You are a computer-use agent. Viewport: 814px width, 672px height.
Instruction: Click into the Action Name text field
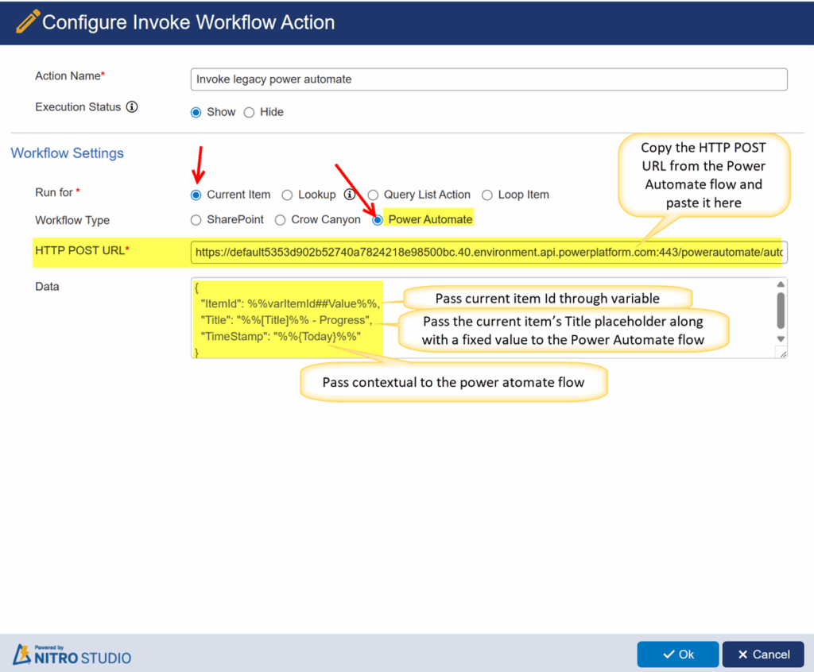489,79
